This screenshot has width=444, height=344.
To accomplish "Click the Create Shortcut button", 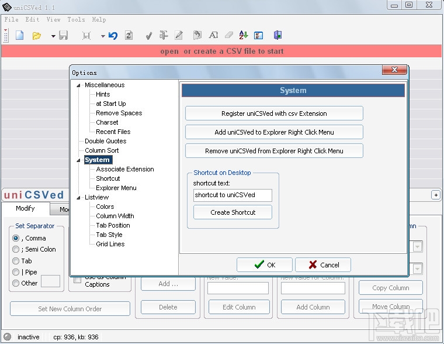I will coord(233,212).
